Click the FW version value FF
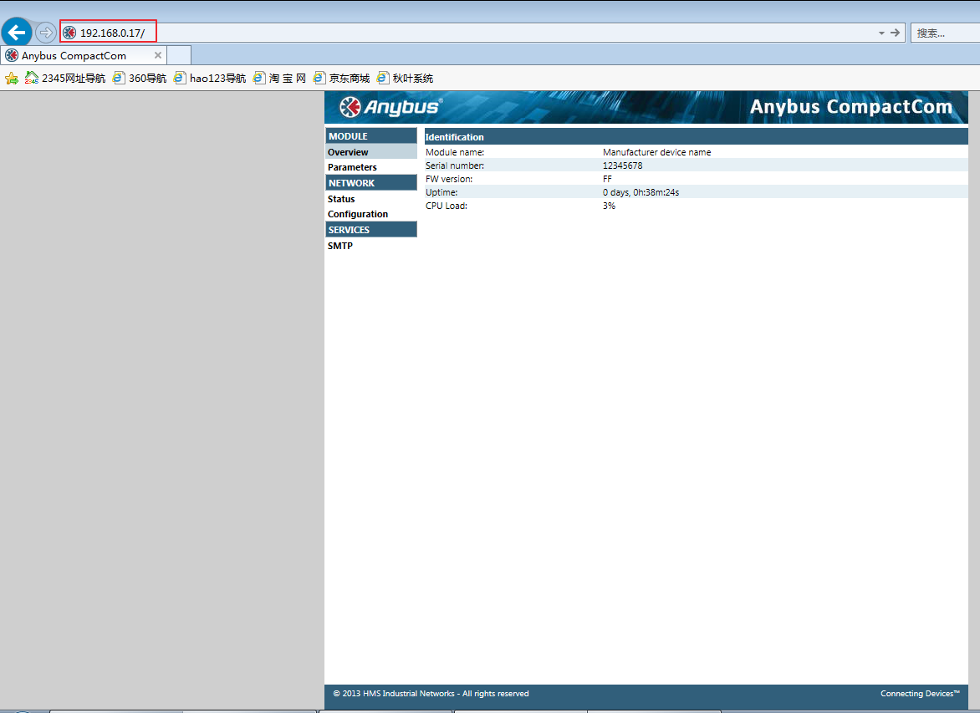The image size is (980, 713). coord(608,179)
